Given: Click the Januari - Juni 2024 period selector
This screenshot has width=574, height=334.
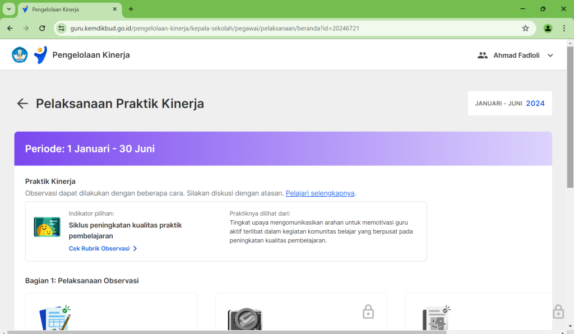Looking at the screenshot, I should (510, 104).
